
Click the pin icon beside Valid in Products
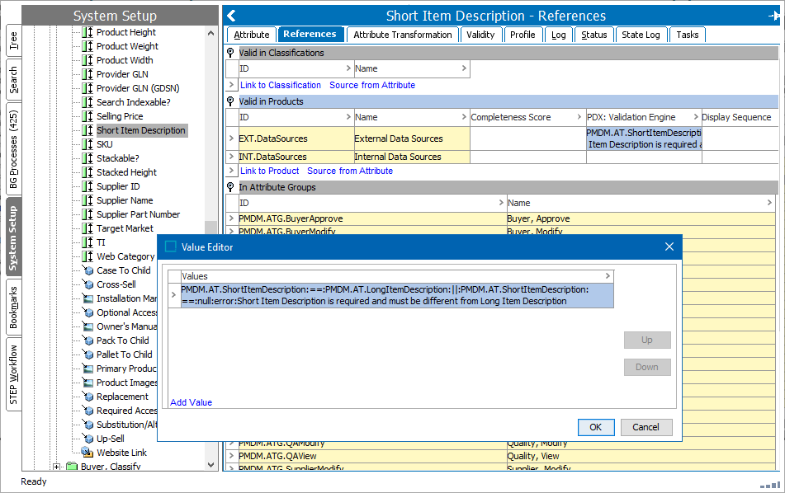(231, 101)
